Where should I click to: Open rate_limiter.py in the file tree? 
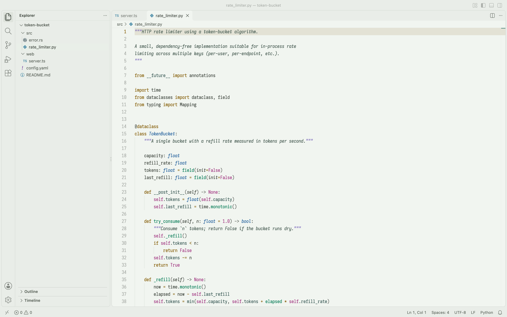pos(63,47)
